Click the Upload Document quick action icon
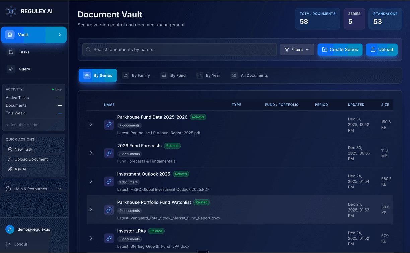Image resolution: width=410 pixels, height=253 pixels. [x=10, y=159]
